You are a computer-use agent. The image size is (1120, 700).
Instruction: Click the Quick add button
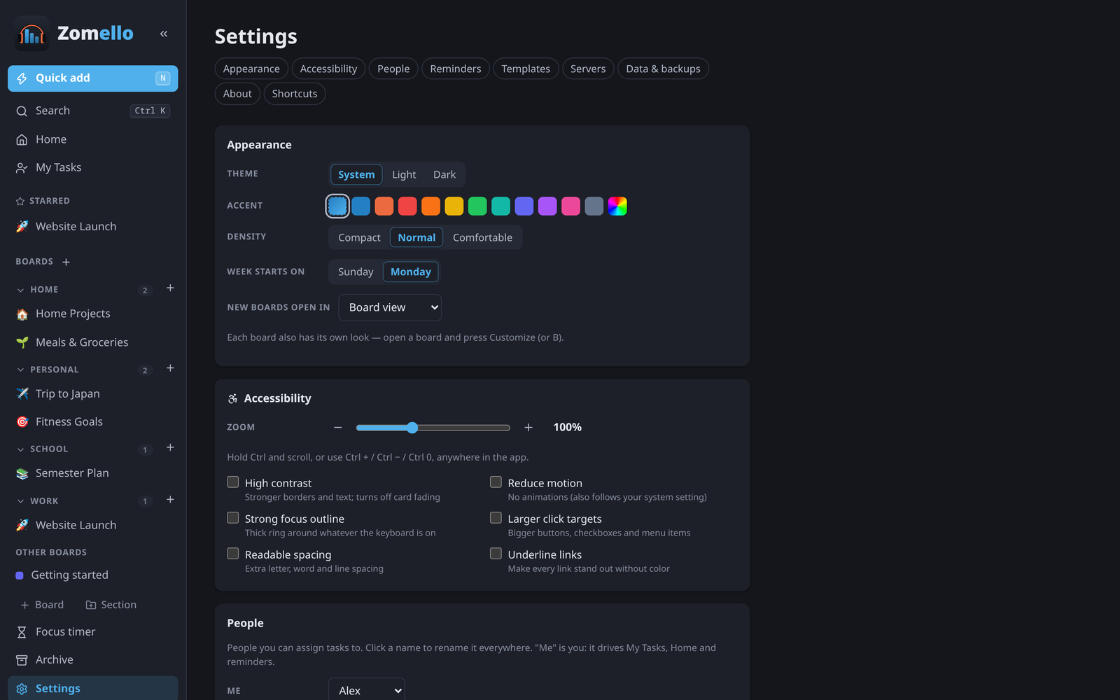coord(92,78)
